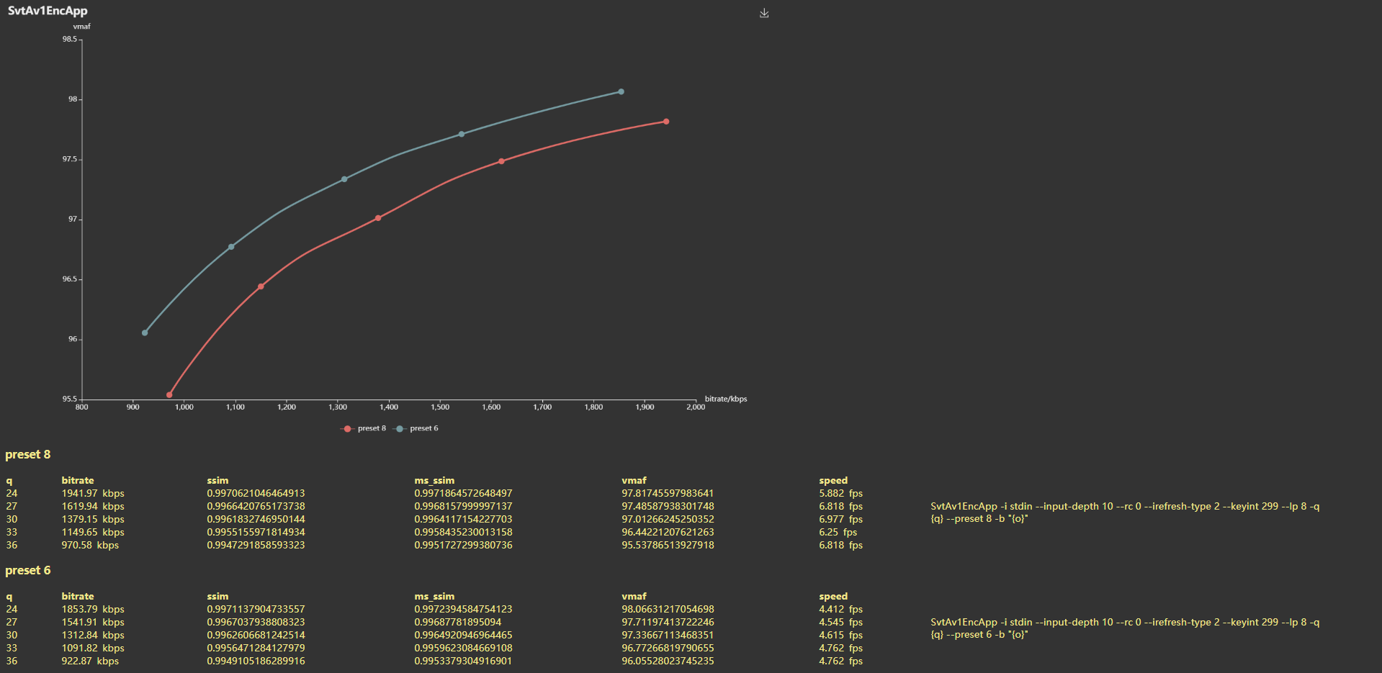Click the ms_ssim column header under preset 6
Screen dimensions: 1382x673
click(x=434, y=596)
